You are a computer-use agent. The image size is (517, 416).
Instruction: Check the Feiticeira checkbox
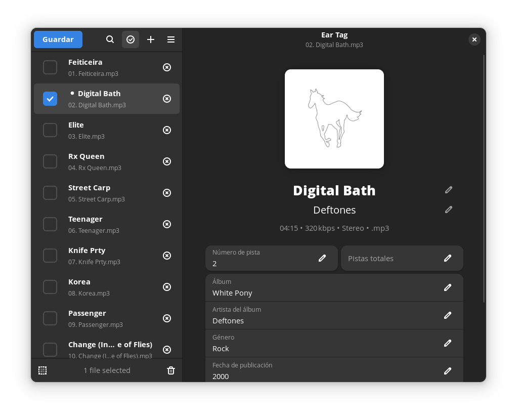click(x=50, y=67)
